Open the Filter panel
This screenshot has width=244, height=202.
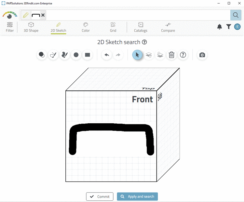(x=10, y=27)
